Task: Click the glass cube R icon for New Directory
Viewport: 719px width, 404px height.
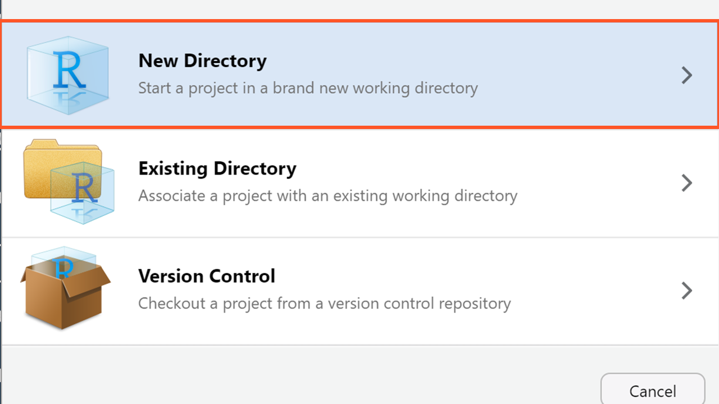Action: [x=67, y=75]
